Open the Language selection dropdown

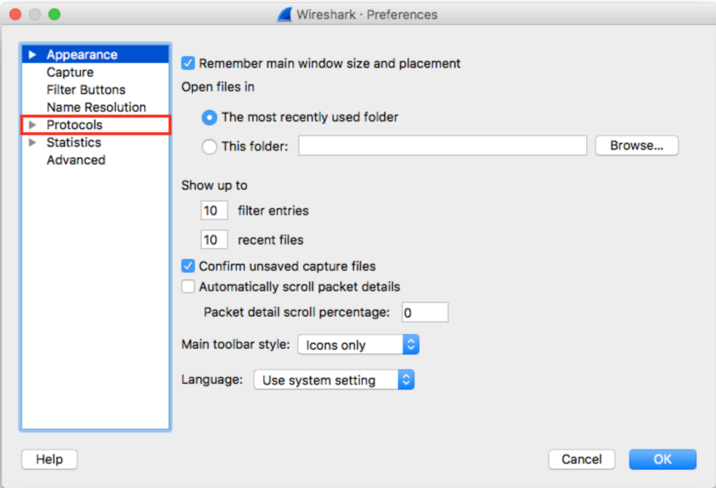pos(334,380)
